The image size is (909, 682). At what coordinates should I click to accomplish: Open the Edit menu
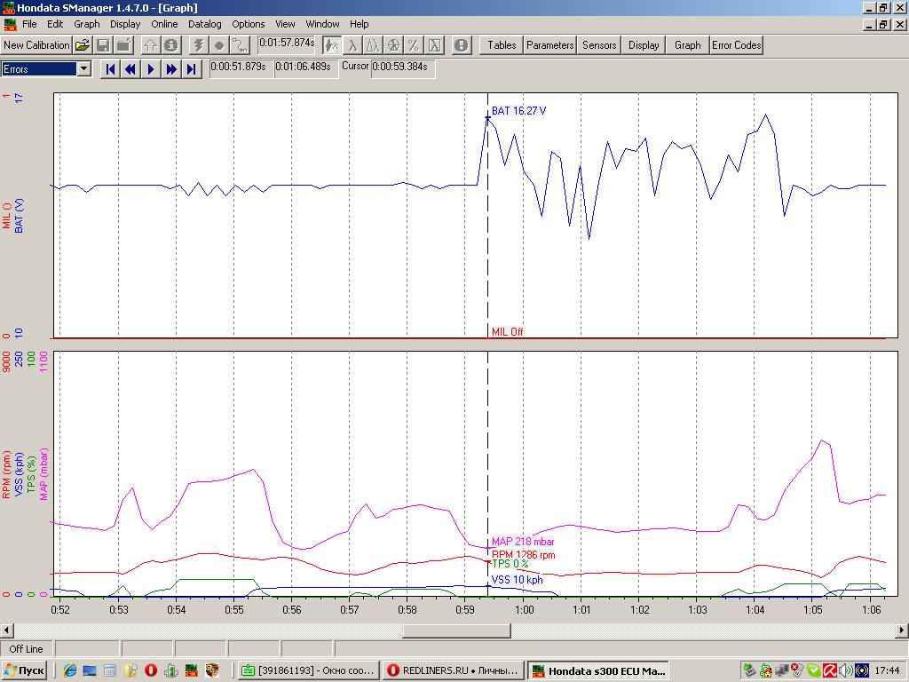coord(55,24)
